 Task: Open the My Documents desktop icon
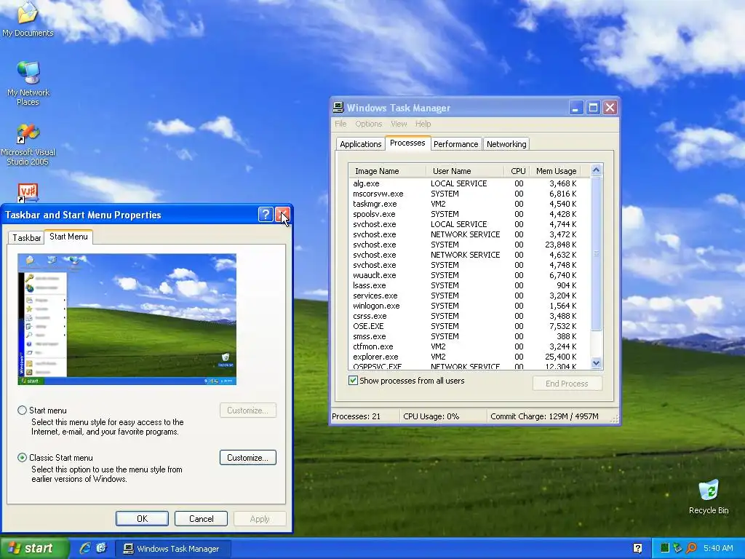(28, 19)
